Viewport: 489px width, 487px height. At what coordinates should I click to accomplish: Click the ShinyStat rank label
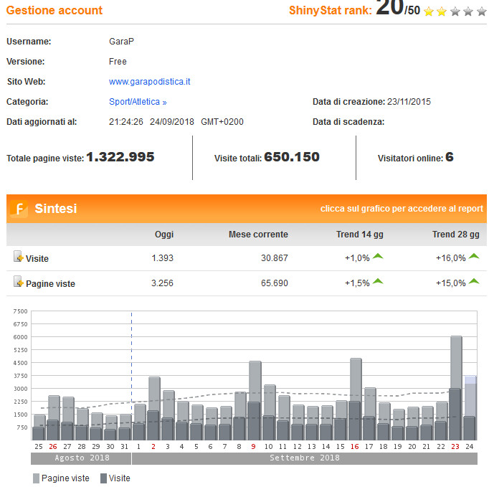click(x=331, y=10)
